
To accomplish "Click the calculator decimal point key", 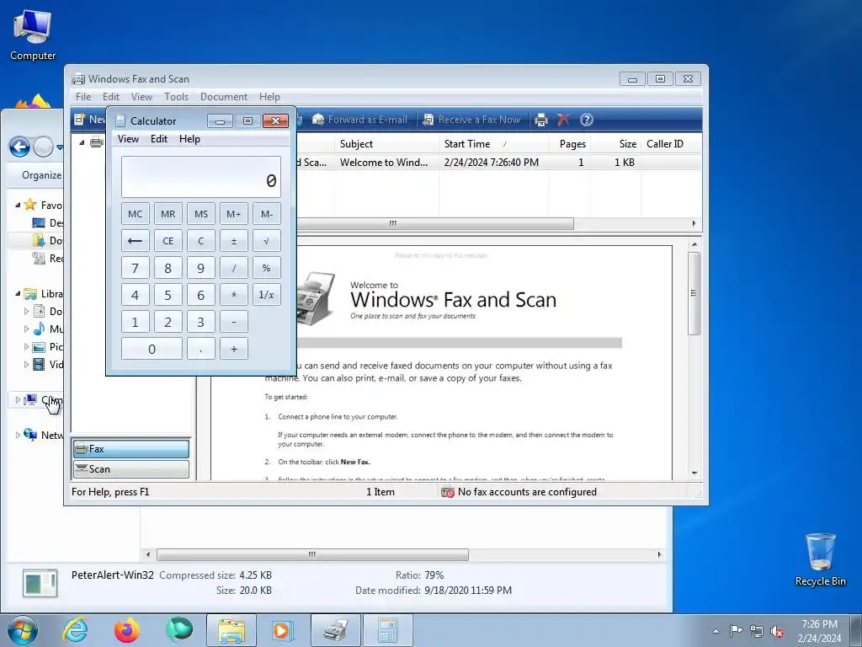I will pyautogui.click(x=201, y=349).
